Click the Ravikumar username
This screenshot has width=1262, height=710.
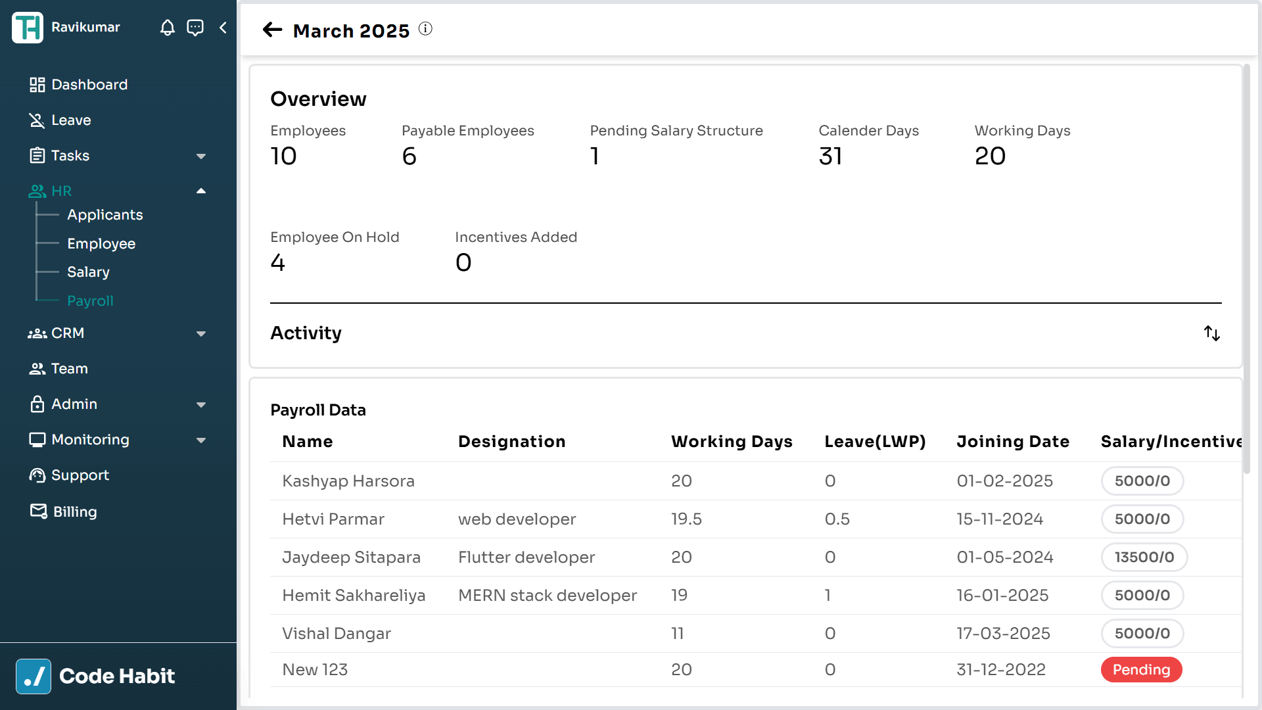coord(85,28)
